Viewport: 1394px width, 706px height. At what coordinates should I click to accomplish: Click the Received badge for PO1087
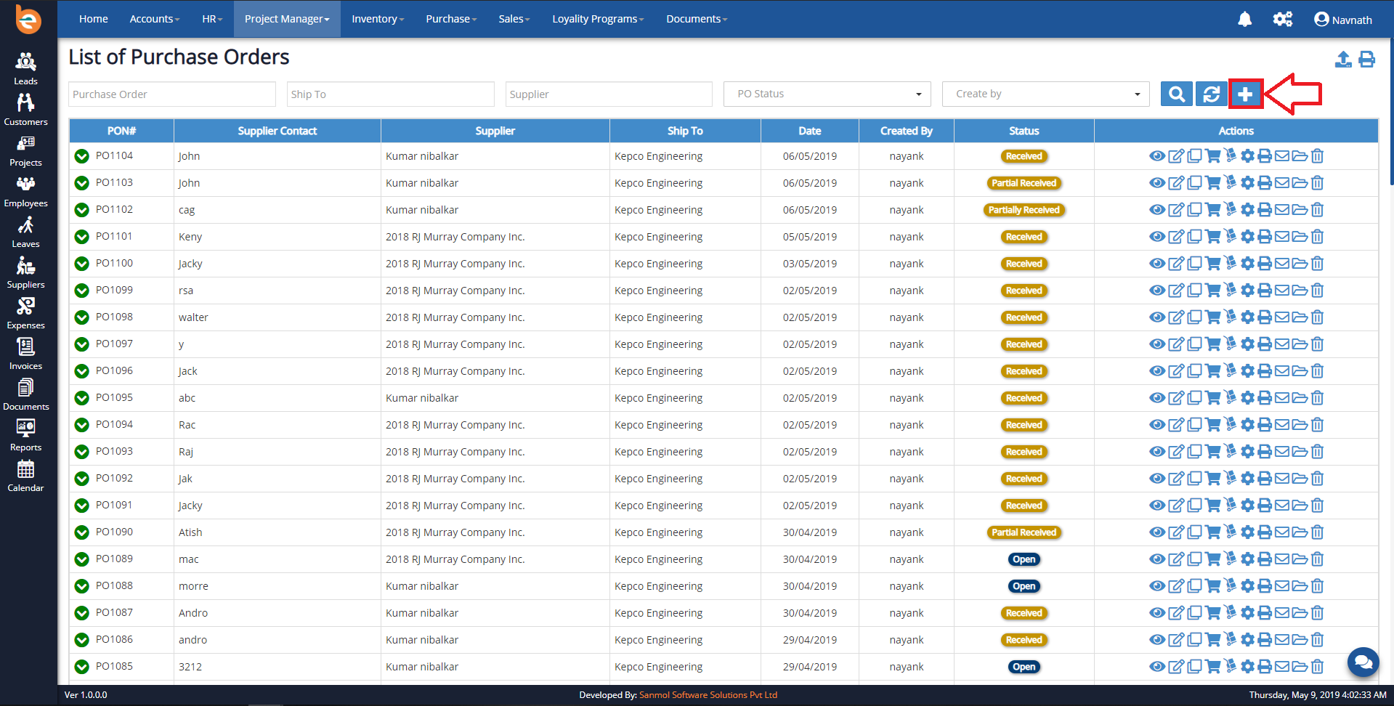pos(1024,613)
